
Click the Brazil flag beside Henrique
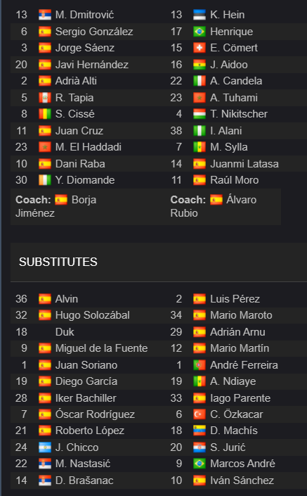pyautogui.click(x=200, y=32)
